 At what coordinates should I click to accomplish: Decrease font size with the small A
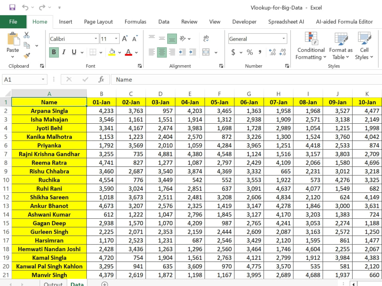pos(135,39)
